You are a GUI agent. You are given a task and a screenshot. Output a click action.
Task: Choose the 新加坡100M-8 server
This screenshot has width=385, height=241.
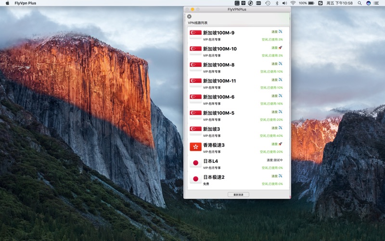coord(238,67)
